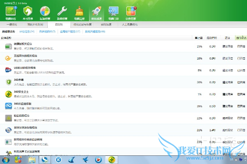This screenshot has height=164, width=247.
Task: Sort by the 建议 column header
Action: 227,38
